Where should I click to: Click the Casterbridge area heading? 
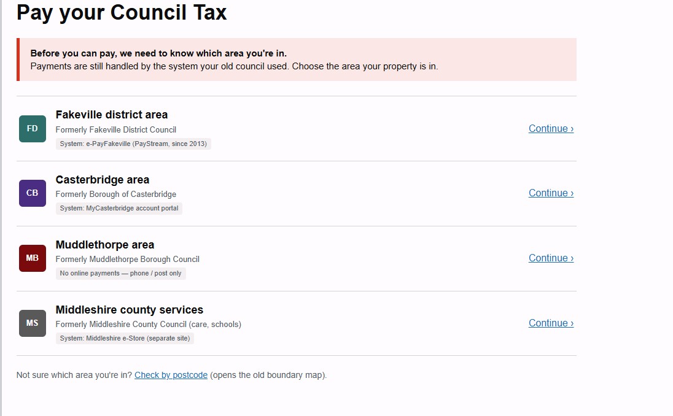coord(102,180)
